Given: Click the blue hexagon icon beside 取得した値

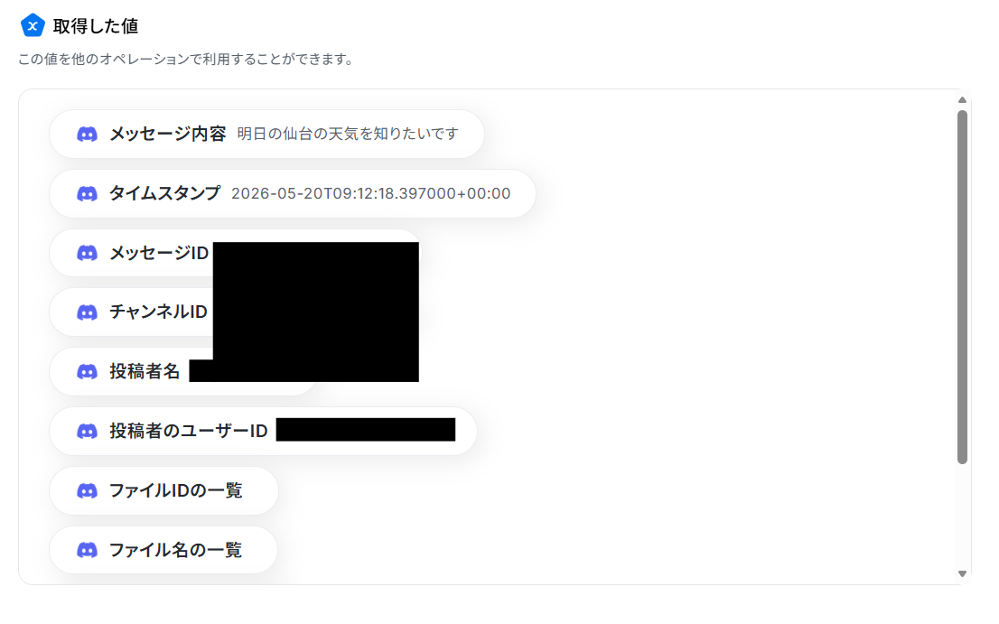Looking at the screenshot, I should pyautogui.click(x=33, y=26).
